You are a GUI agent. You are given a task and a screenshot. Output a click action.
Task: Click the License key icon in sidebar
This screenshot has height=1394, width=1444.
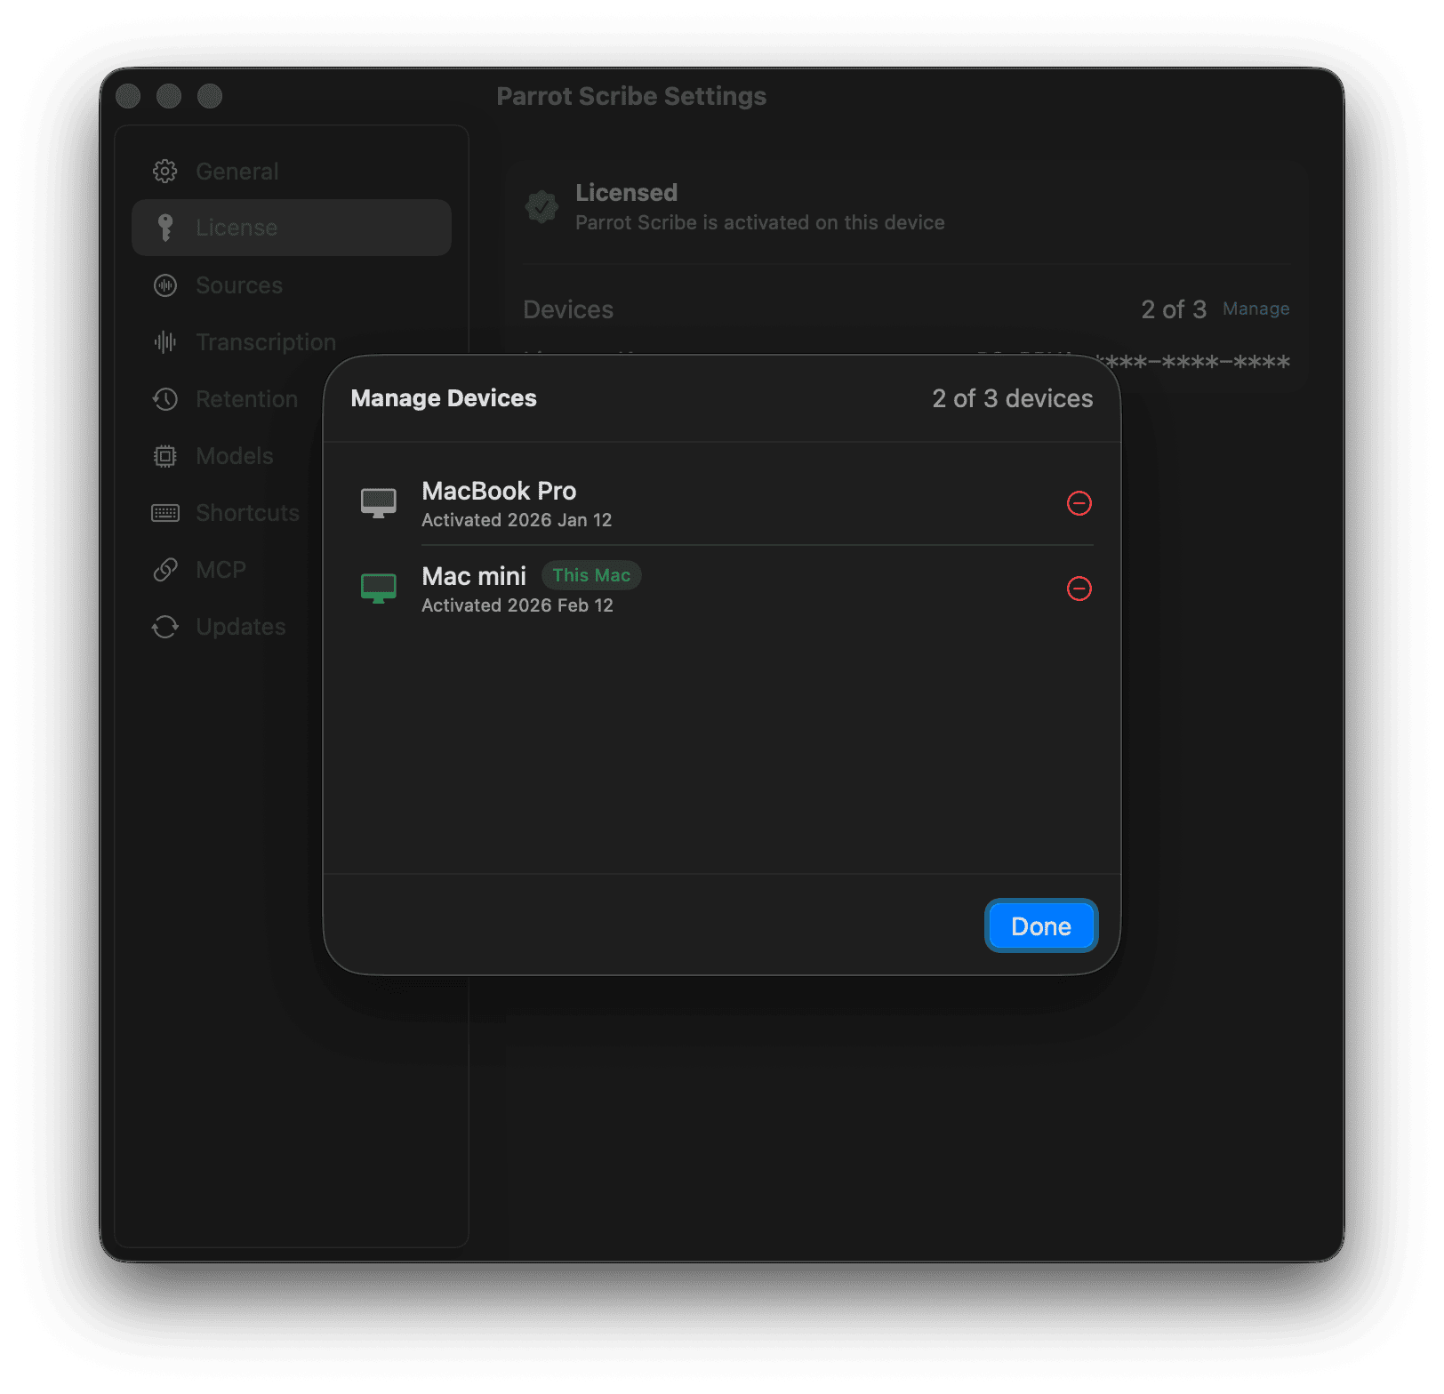click(164, 227)
